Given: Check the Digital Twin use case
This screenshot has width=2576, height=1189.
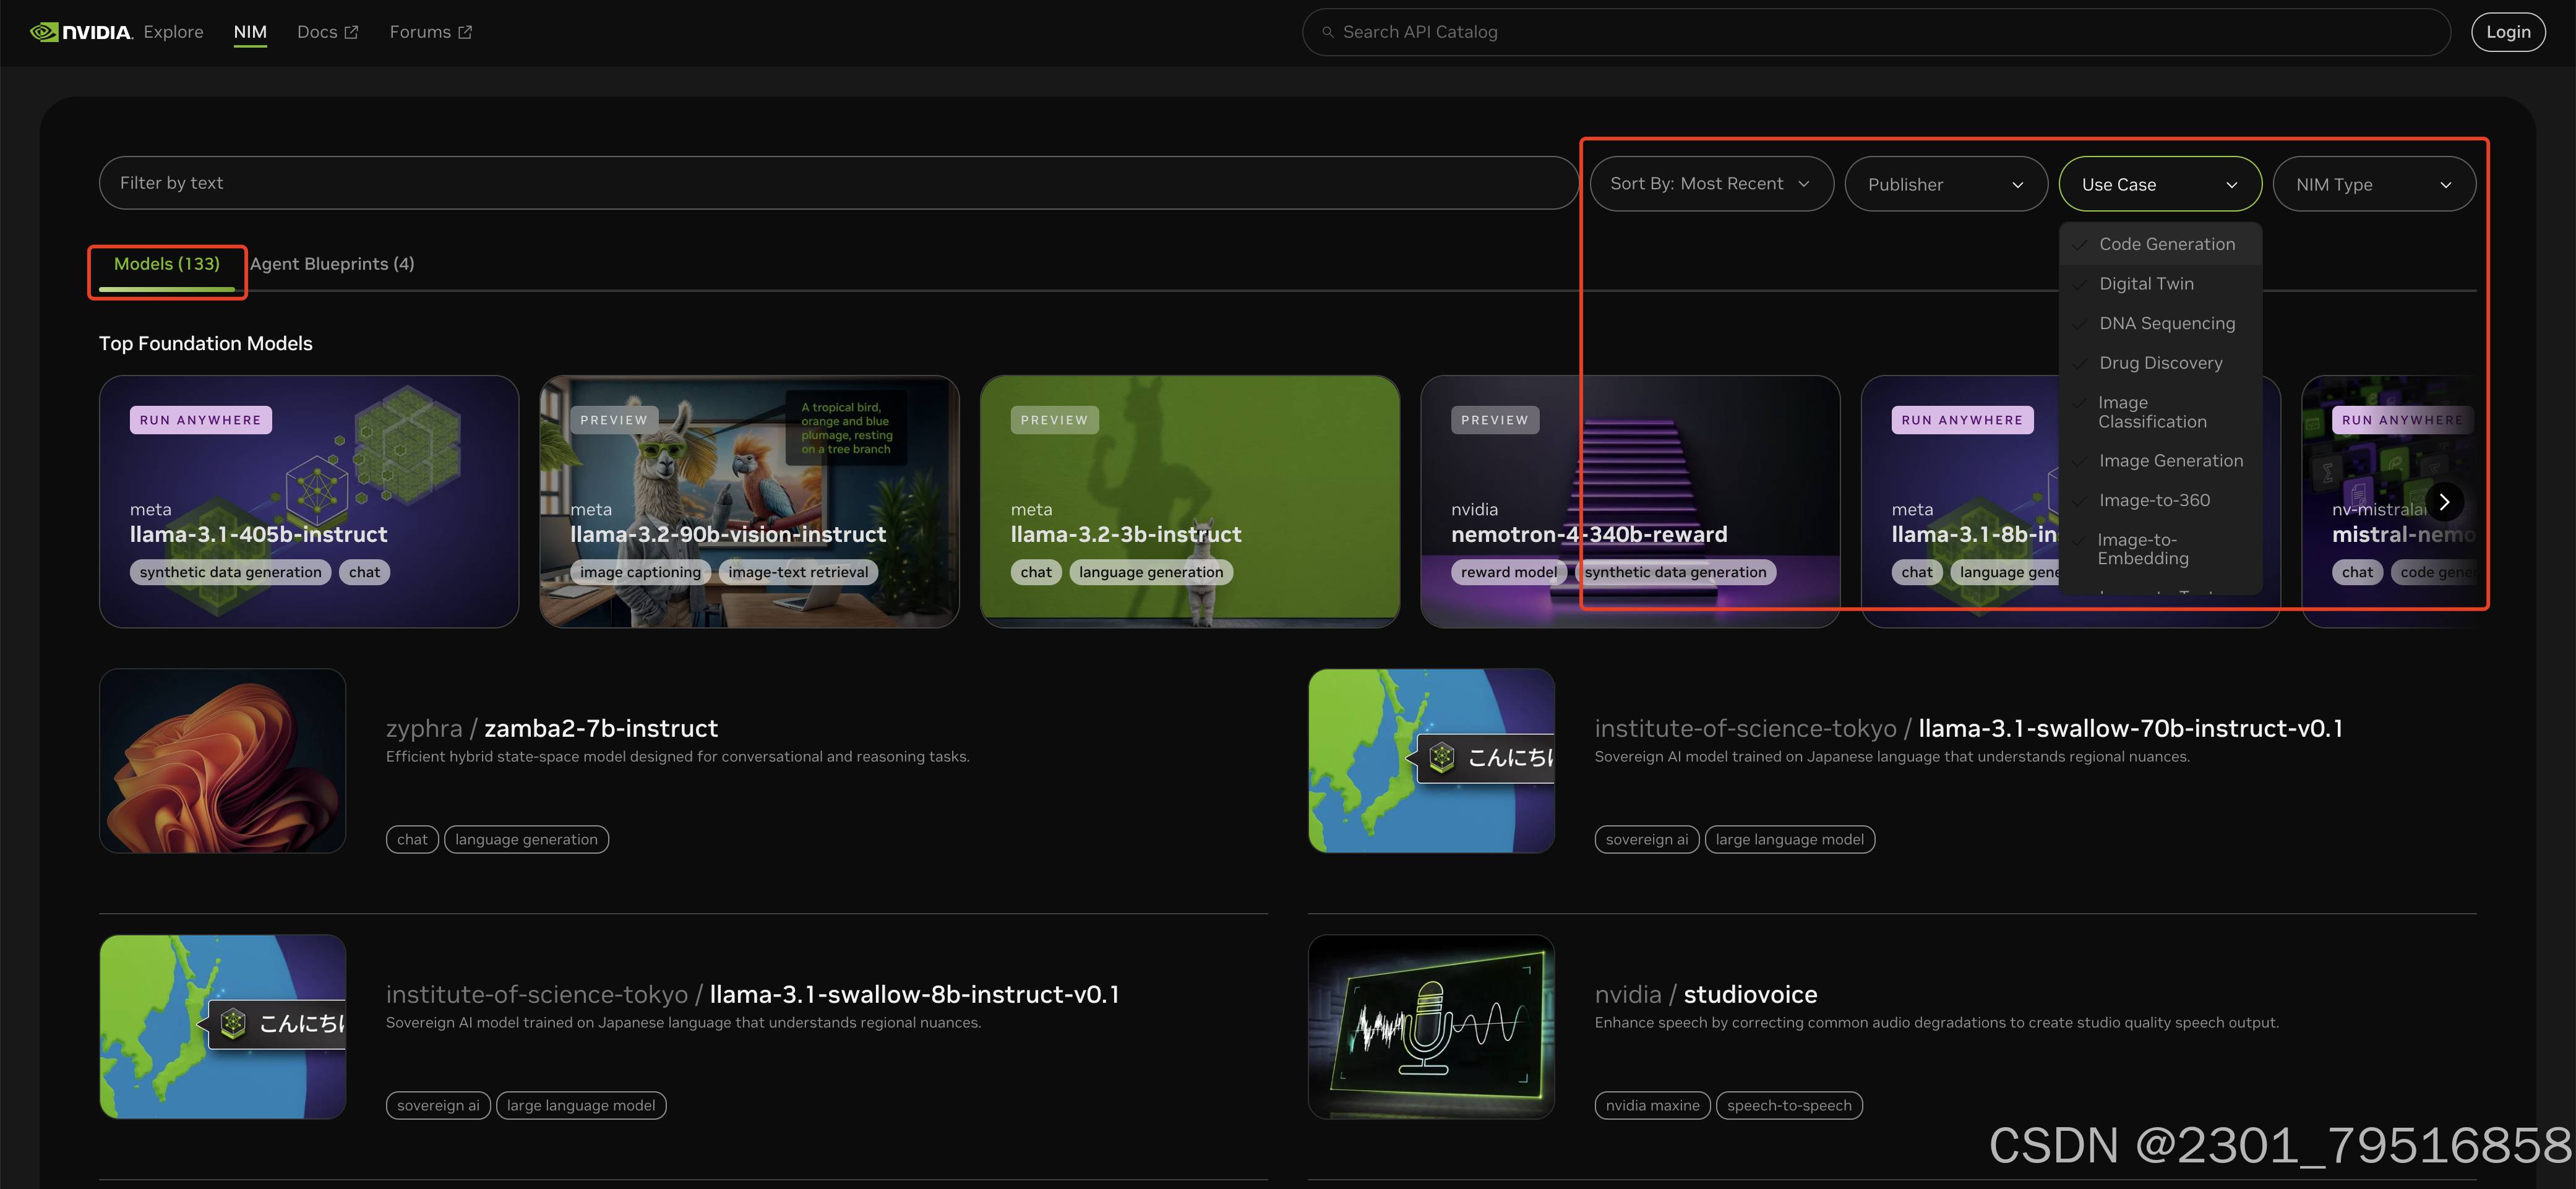Looking at the screenshot, I should 2160,284.
